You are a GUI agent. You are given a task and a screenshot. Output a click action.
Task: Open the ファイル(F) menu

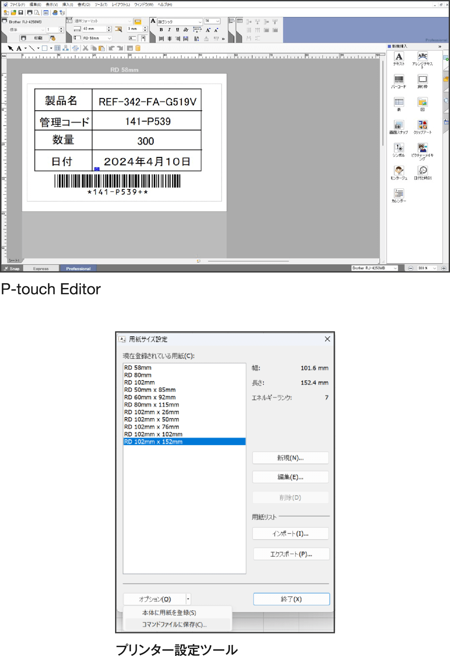pos(17,4)
